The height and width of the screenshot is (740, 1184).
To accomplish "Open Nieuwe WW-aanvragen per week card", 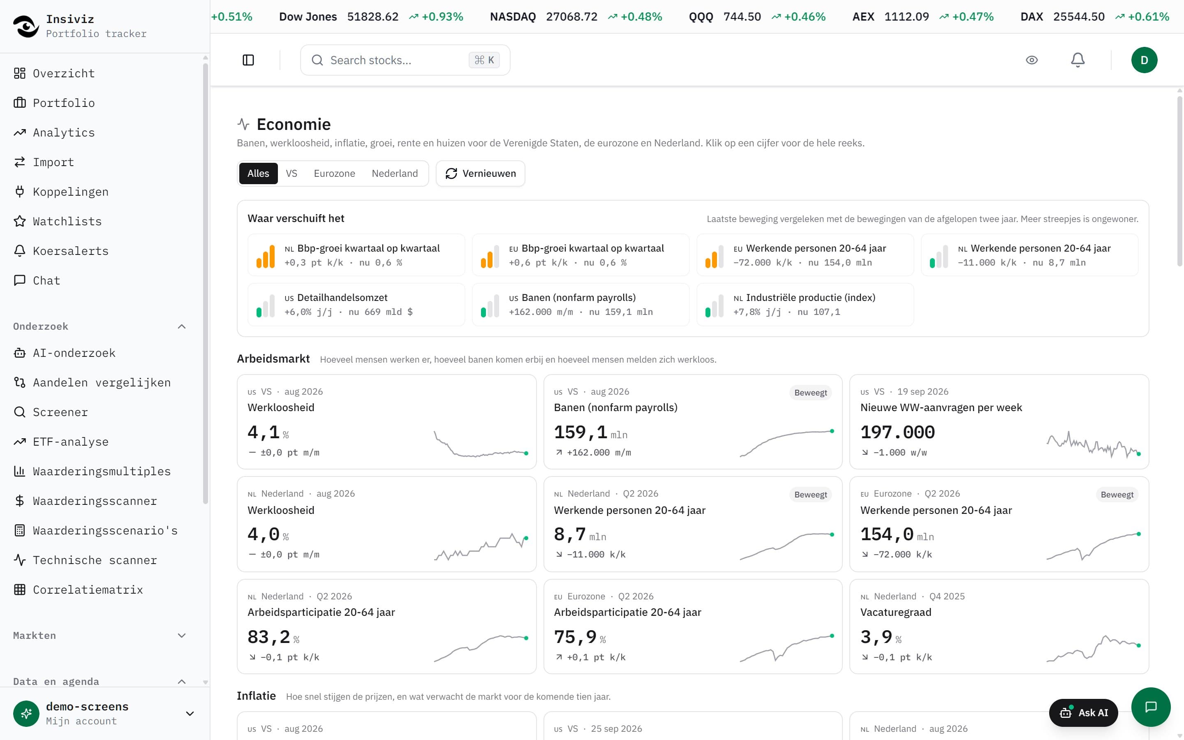I will click(x=999, y=422).
